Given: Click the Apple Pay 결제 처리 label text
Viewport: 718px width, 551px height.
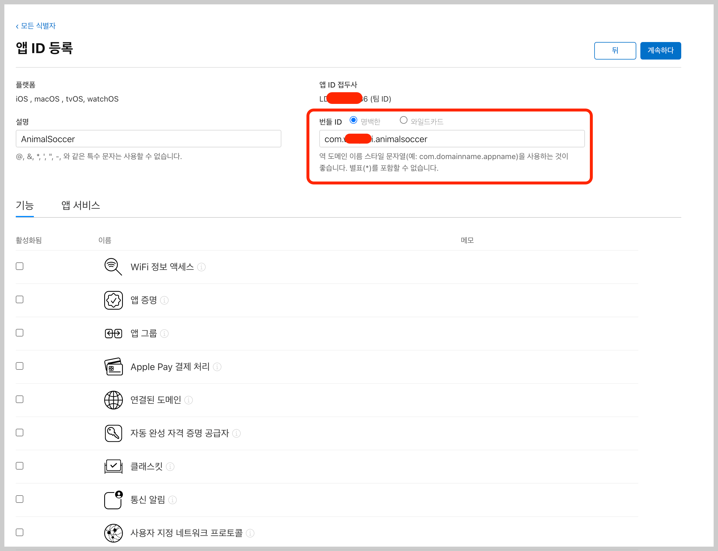Looking at the screenshot, I should coord(170,367).
